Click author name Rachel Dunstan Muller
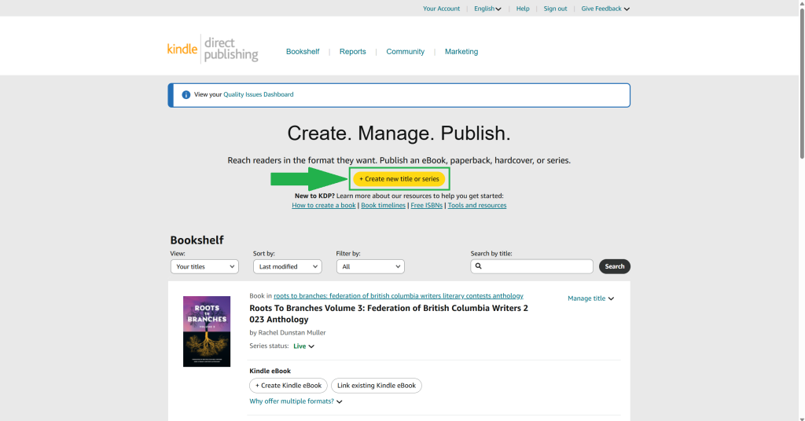 [292, 332]
